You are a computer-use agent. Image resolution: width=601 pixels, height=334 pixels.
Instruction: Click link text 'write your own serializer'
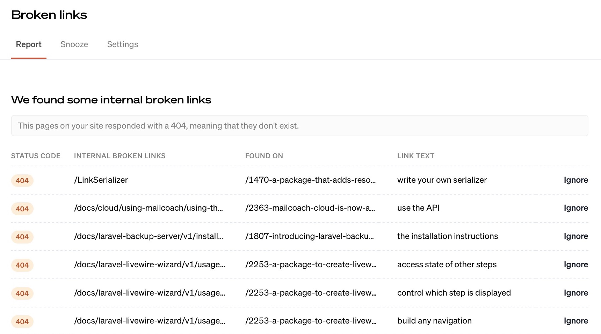tap(442, 180)
